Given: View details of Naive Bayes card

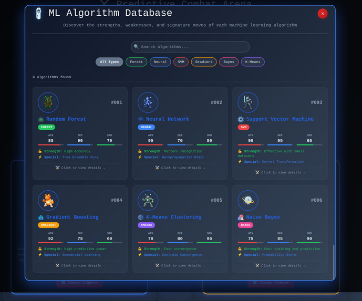Looking at the screenshot, I should coord(280,266).
